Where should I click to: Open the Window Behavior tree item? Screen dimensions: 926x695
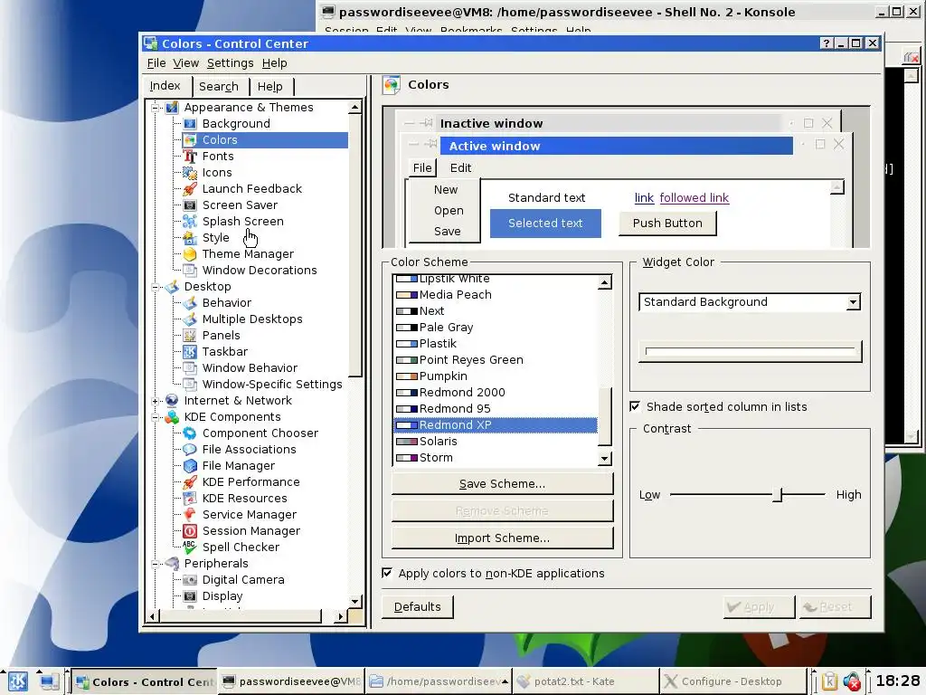pos(250,368)
